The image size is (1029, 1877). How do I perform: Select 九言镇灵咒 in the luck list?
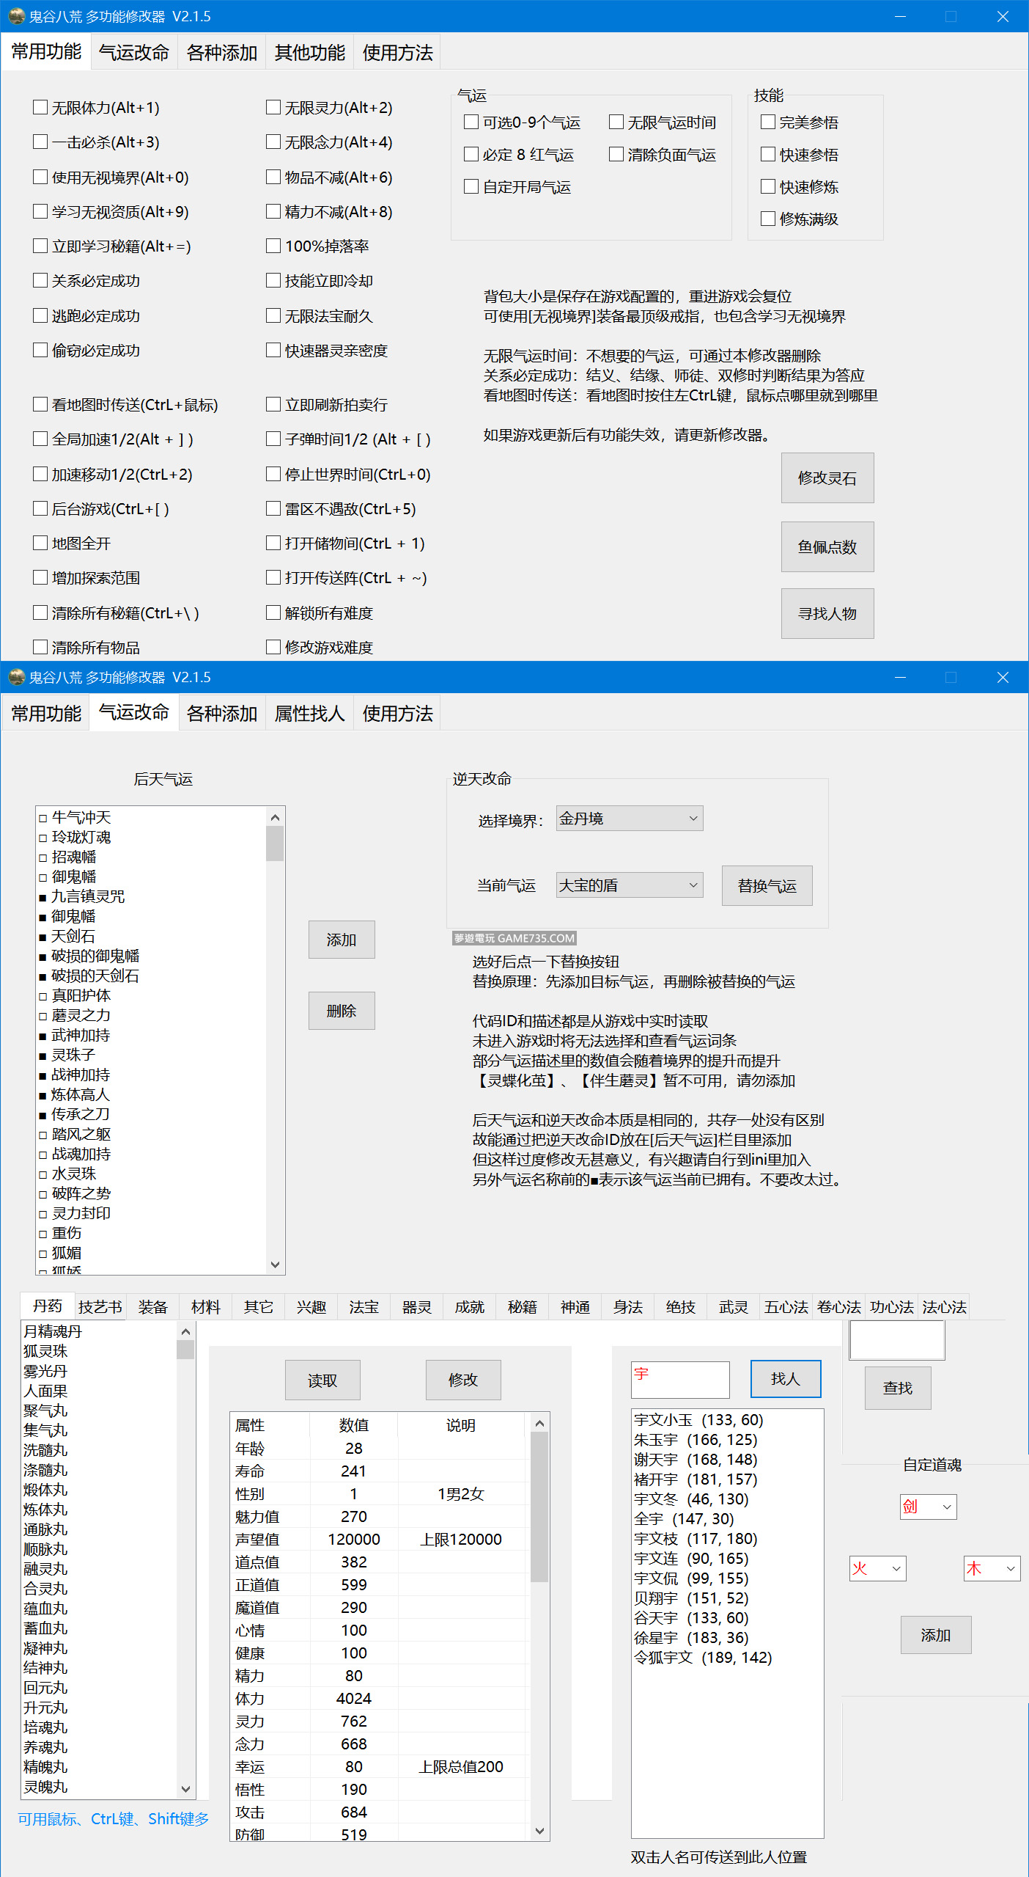point(88,896)
